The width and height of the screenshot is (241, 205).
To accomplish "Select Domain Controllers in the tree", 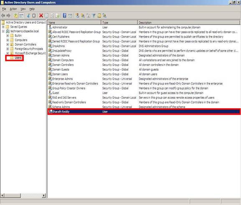I will tap(25, 45).
